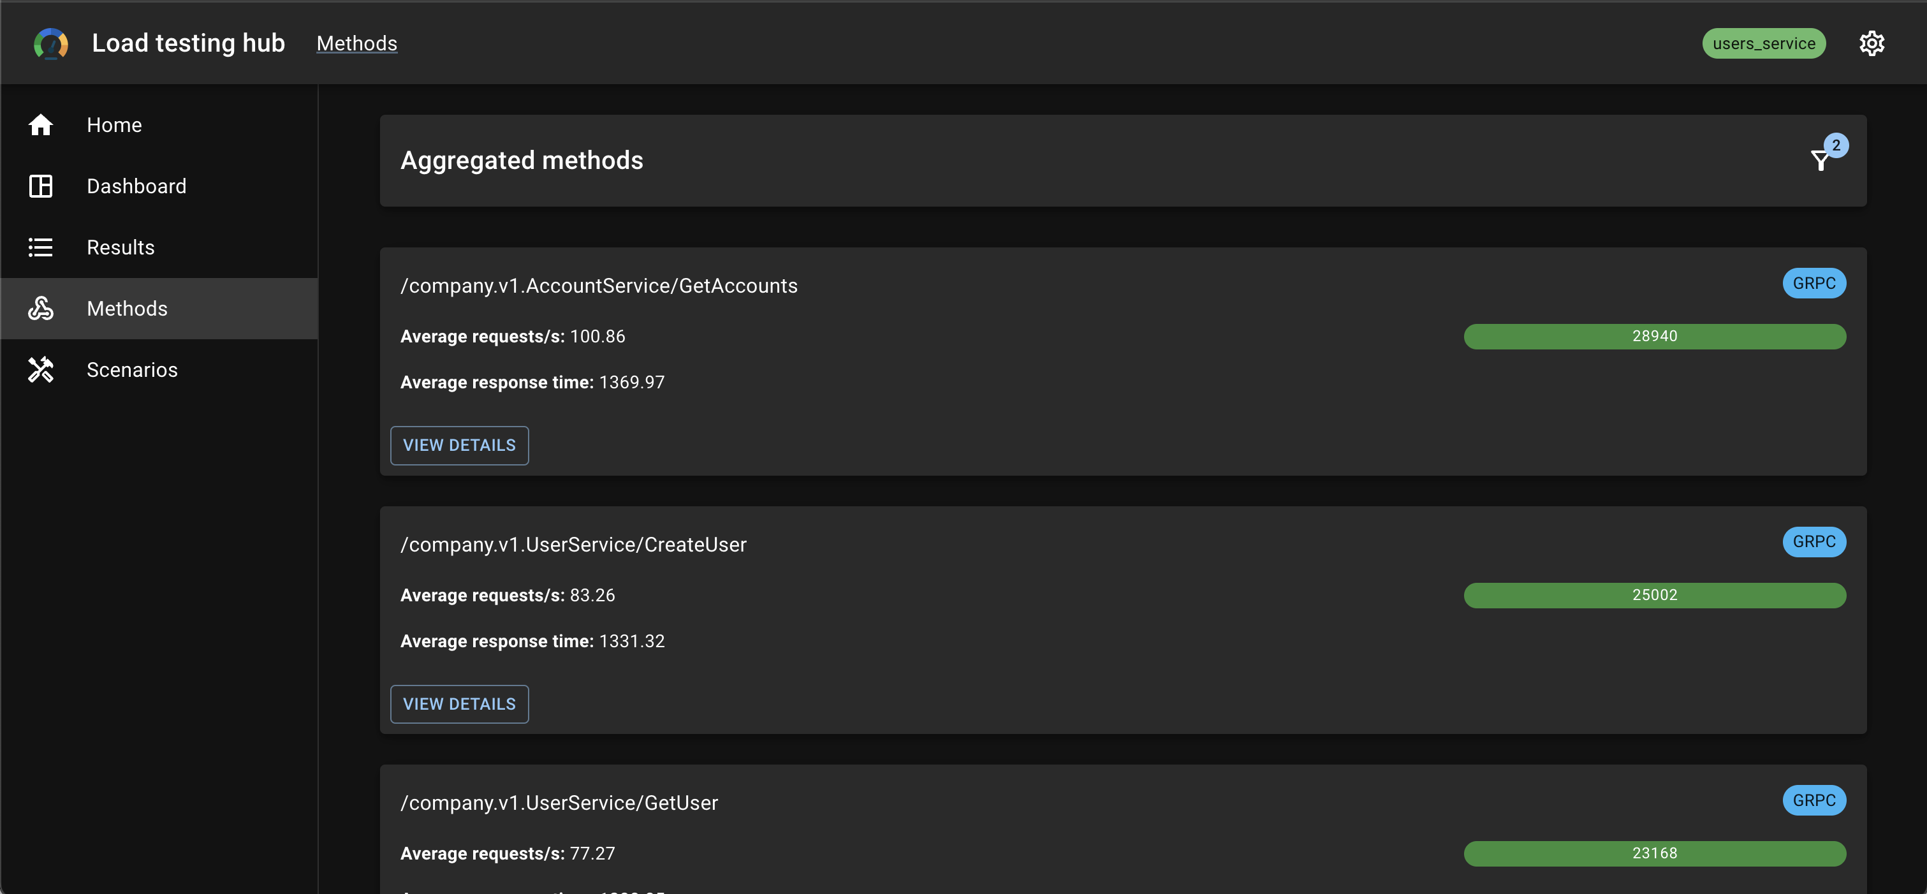Click the filter count badge showing 2
1927x894 pixels.
pos(1836,145)
